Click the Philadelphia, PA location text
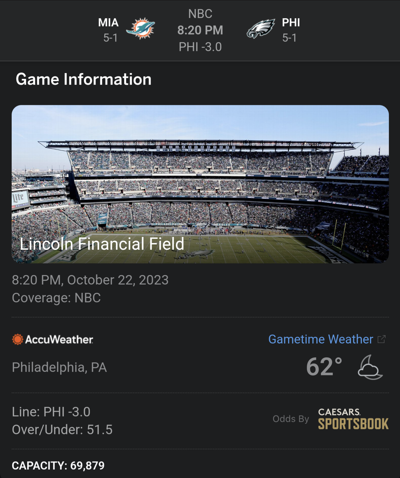This screenshot has height=478, width=400. 59,367
